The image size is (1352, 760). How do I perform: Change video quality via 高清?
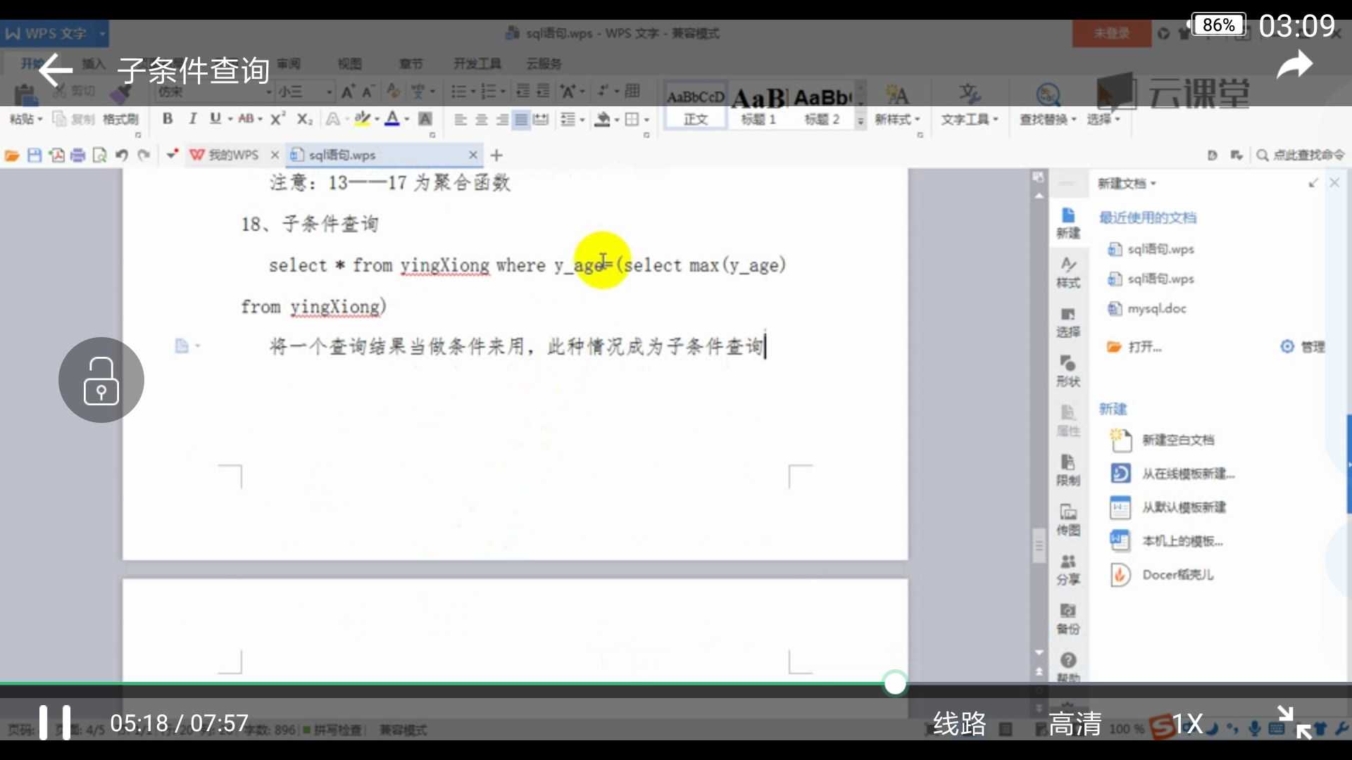(x=1075, y=723)
